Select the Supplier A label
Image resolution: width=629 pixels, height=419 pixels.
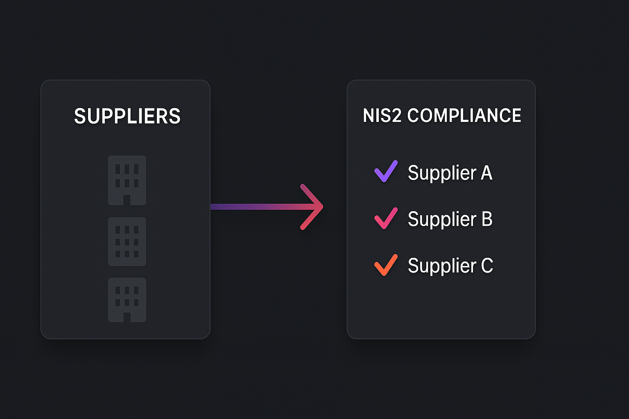tap(450, 173)
